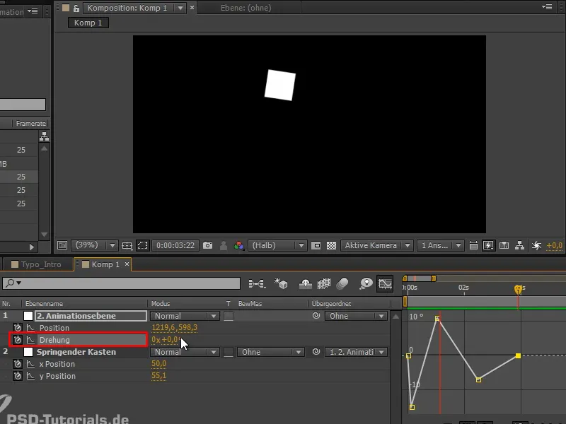Viewport: 566px width, 424px height.
Task: Click the Draft 3D icon in timeline
Action: click(x=282, y=283)
